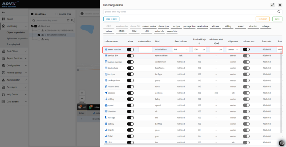Click asset number font color #6d6d6d

click(x=266, y=49)
